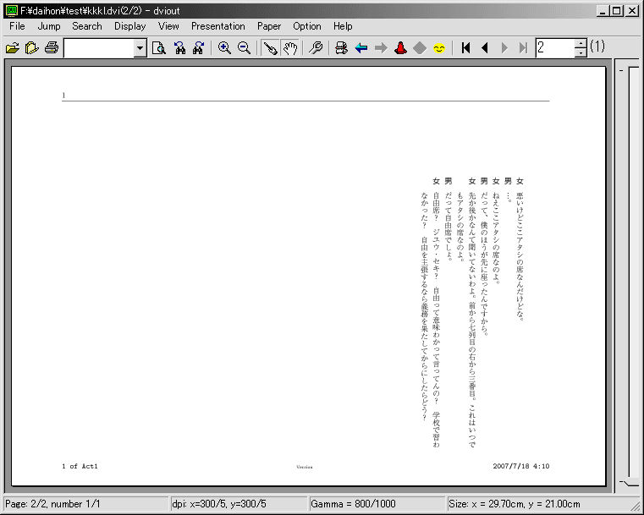Viewport: 644px width, 515px height.
Task: Open the toolbar combo box dropdown arrow
Action: (x=140, y=48)
